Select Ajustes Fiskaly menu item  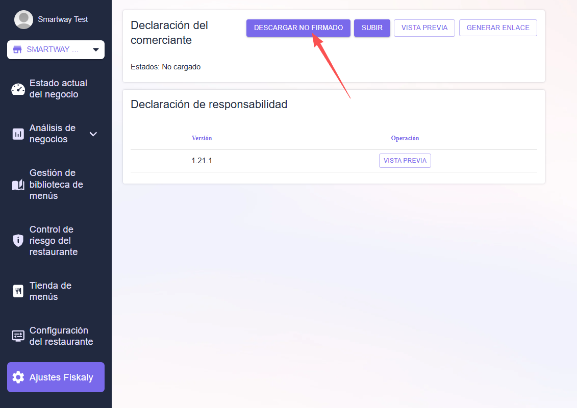point(56,377)
